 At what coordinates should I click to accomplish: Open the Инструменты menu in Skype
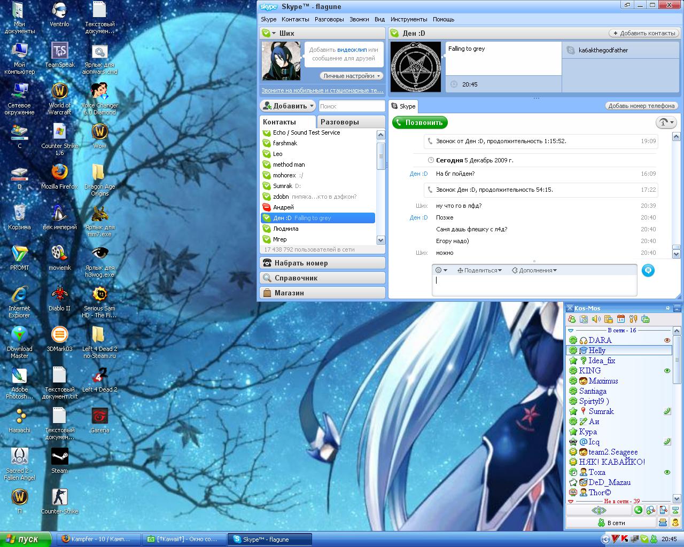click(x=409, y=19)
